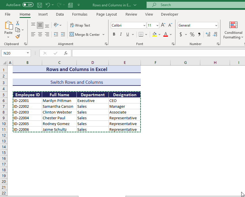
Task: Open the Developer tab
Action: [169, 14]
